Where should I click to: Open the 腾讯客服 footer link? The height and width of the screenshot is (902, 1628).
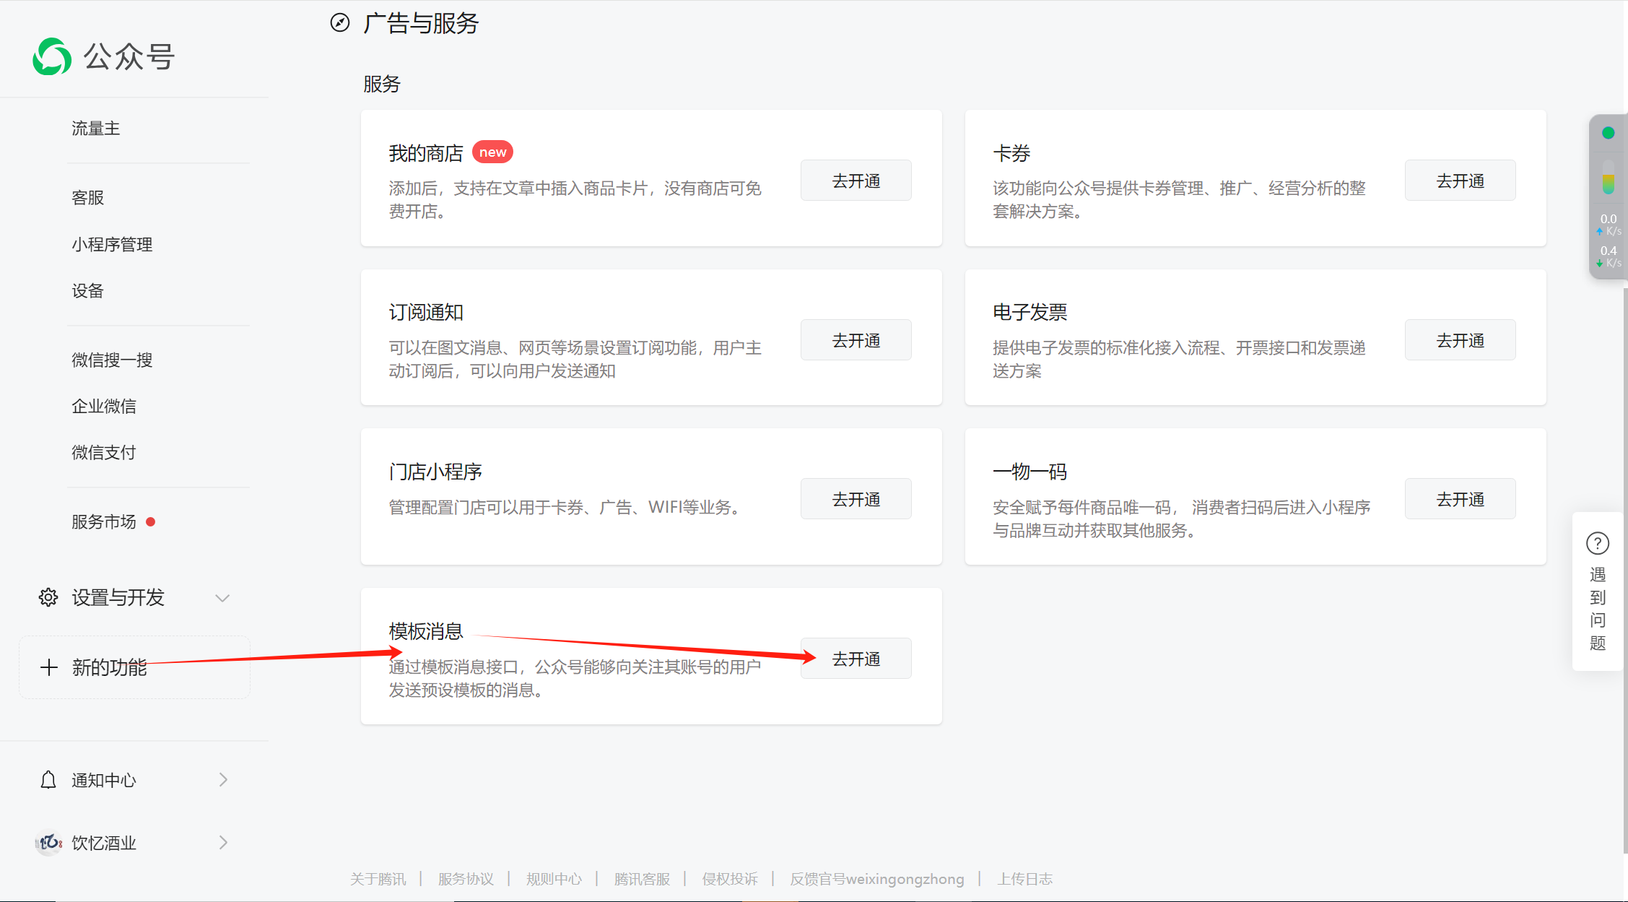(641, 879)
